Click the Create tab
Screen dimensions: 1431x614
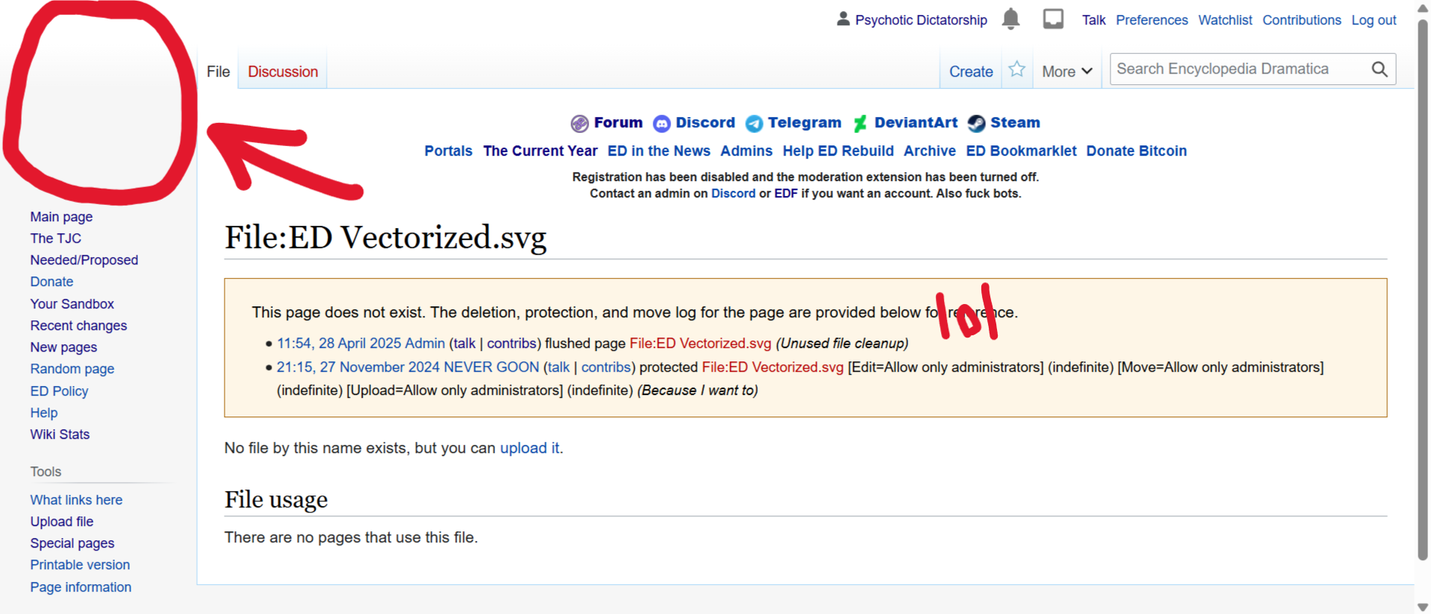(x=970, y=72)
